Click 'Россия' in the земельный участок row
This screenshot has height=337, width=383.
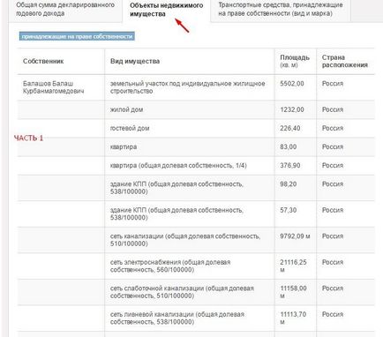[333, 84]
